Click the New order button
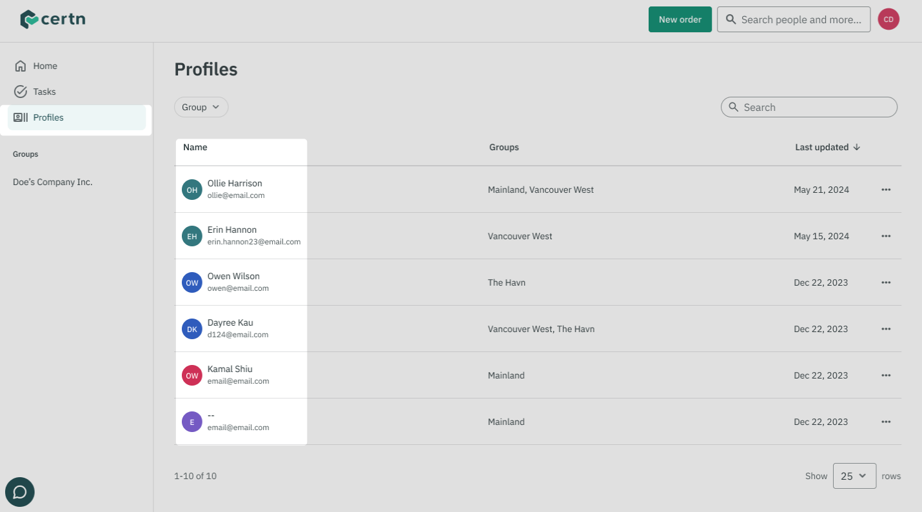 pos(680,19)
